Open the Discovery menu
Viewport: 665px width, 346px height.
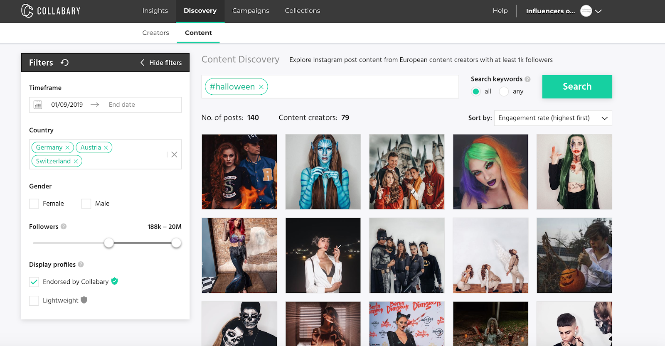(200, 11)
